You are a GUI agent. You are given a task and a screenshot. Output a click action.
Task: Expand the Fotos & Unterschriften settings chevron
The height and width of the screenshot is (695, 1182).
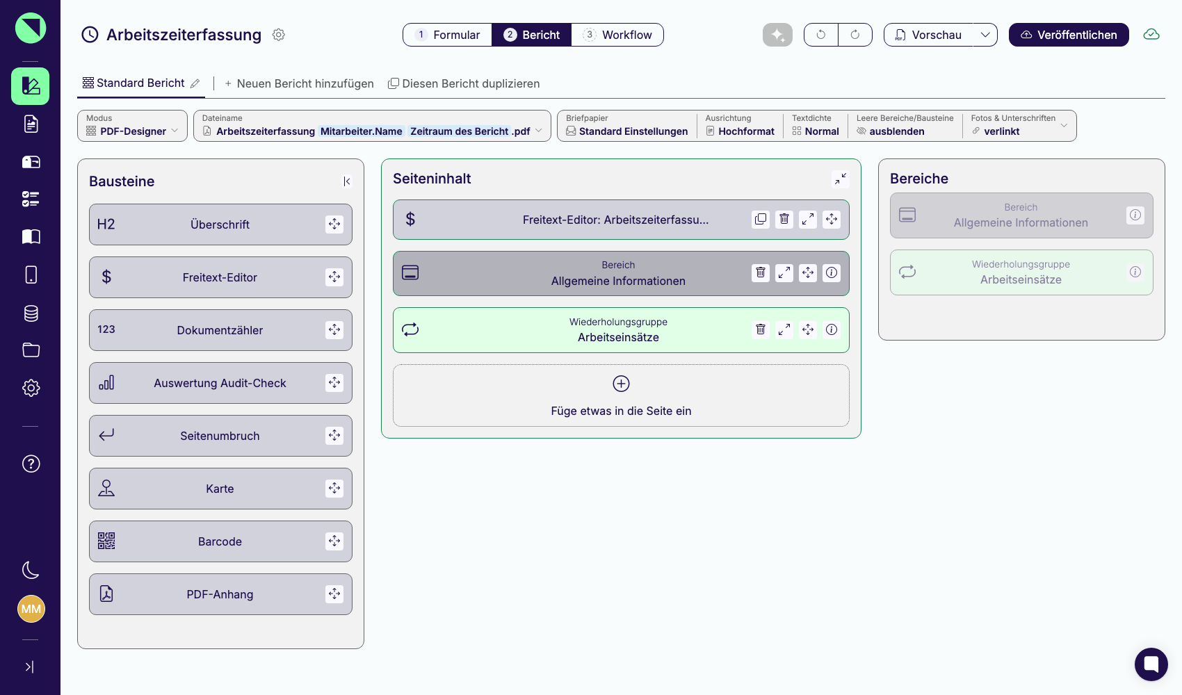click(1064, 126)
